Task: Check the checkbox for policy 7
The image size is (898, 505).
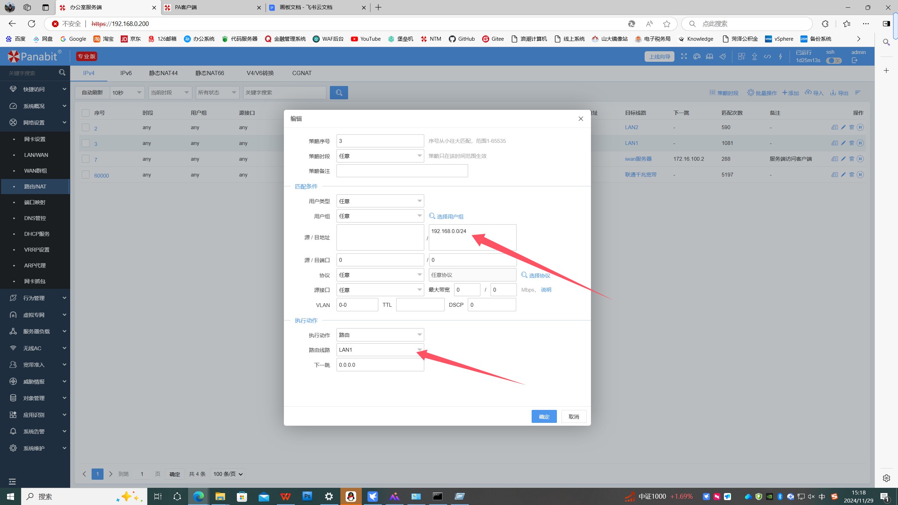Action: coord(85,159)
